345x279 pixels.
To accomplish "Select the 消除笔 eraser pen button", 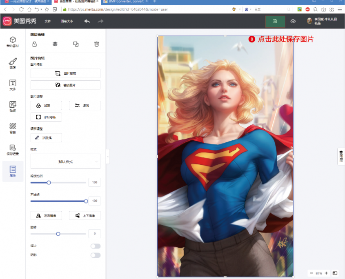I will [46, 137].
